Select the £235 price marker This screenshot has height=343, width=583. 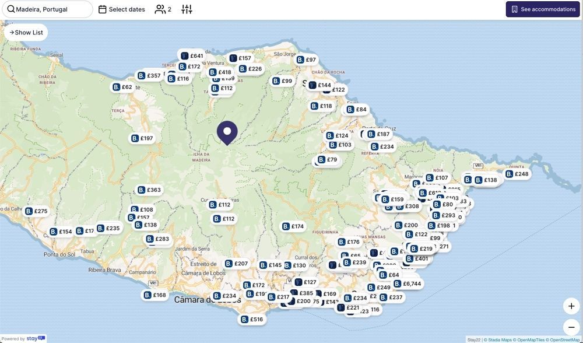[x=108, y=228]
